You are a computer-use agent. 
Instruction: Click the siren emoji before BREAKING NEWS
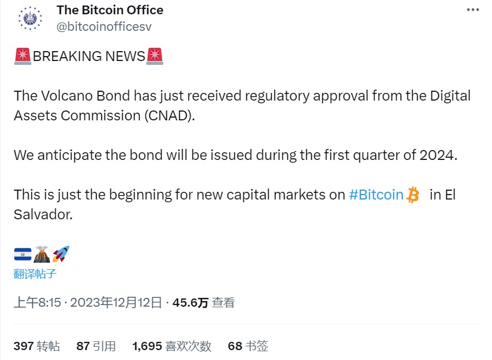tap(23, 56)
